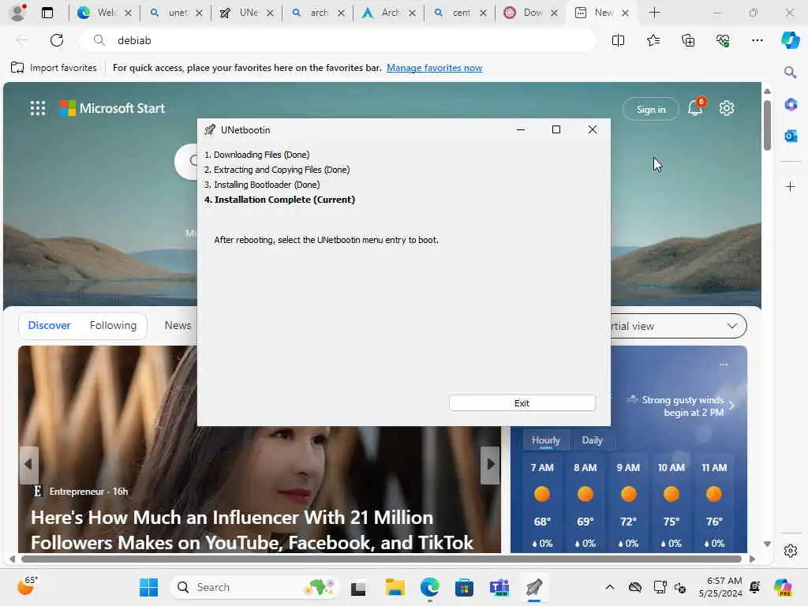Viewport: 808px width, 606px height.
Task: Open the browser profile avatar icon
Action: point(18,13)
